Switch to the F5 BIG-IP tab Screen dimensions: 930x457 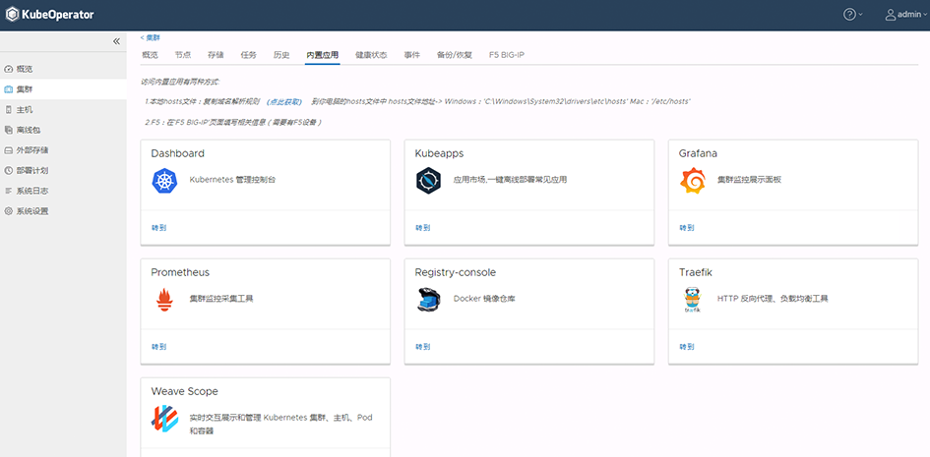pyautogui.click(x=507, y=55)
